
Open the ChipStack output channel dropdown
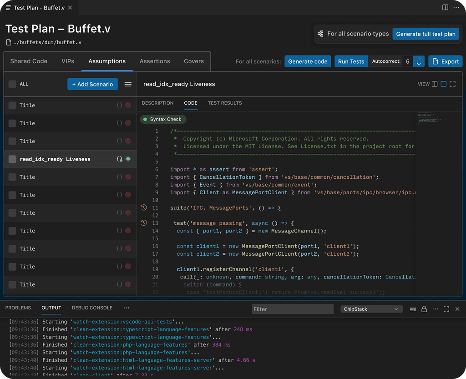tap(371, 309)
